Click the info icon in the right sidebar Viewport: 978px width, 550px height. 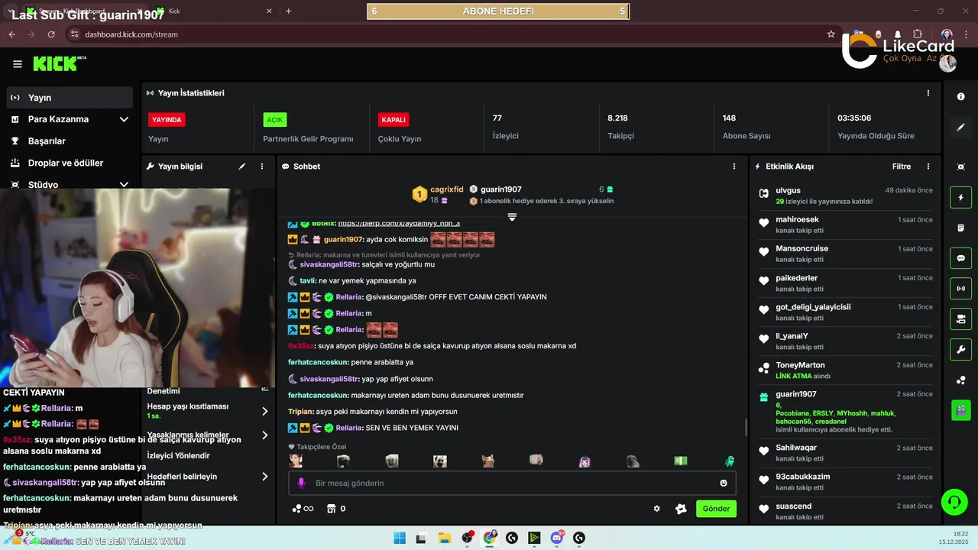click(960, 97)
